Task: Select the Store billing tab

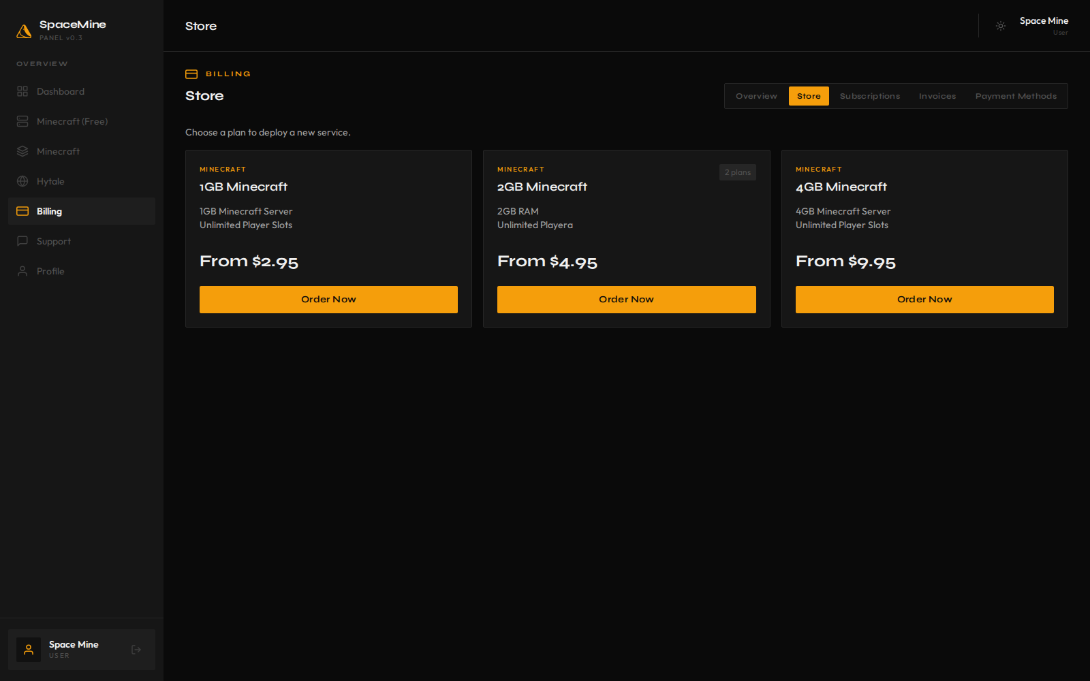Action: [809, 96]
